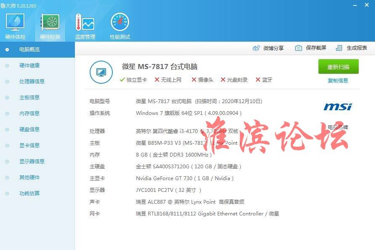Click the green 重新扫描 button
375x250 pixels.
coord(338,67)
